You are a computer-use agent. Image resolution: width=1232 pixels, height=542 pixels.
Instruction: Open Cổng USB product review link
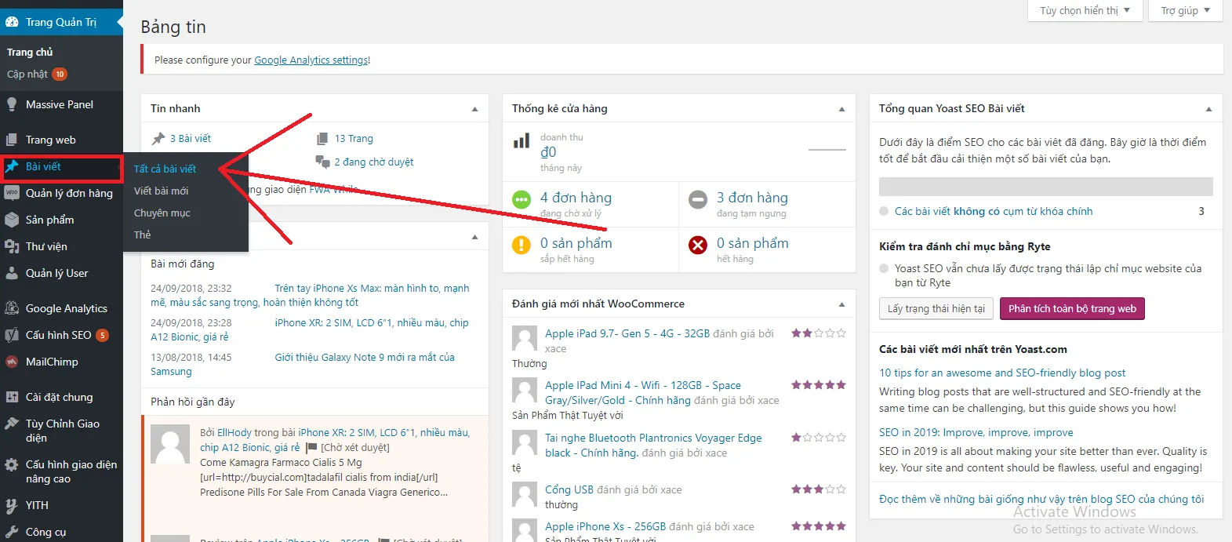(x=569, y=489)
